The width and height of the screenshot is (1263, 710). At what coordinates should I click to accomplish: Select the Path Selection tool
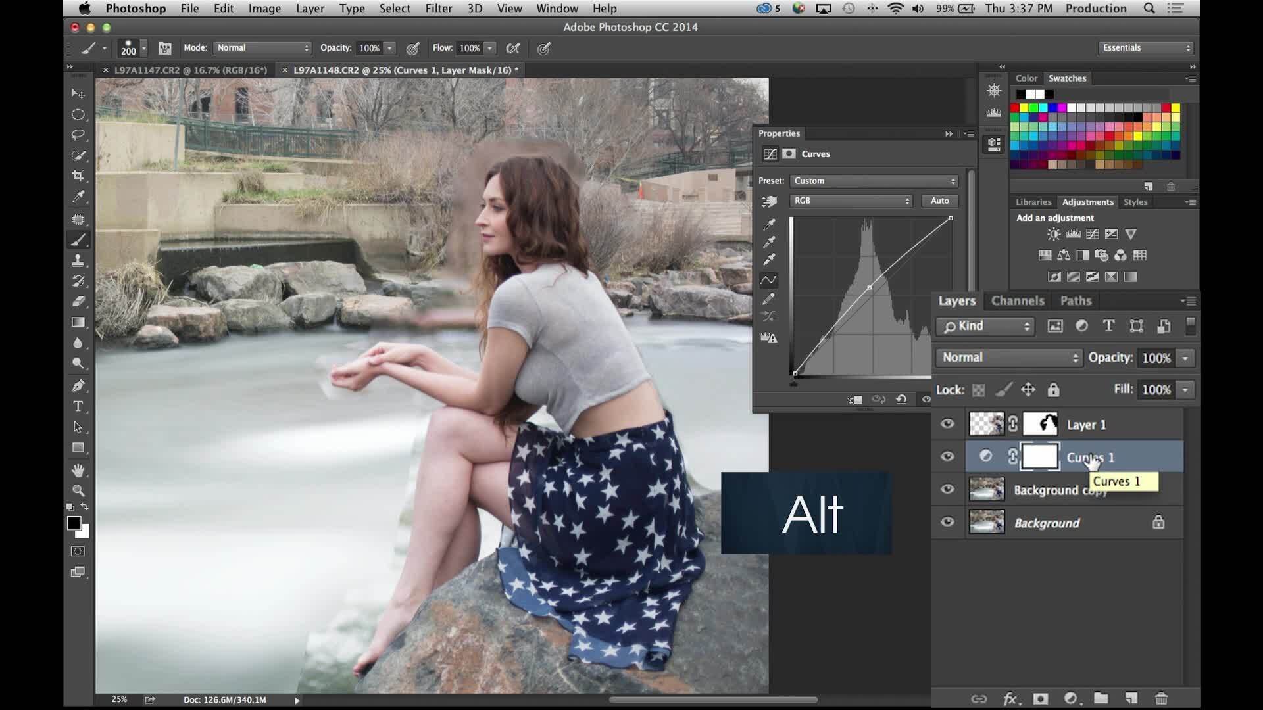[78, 427]
